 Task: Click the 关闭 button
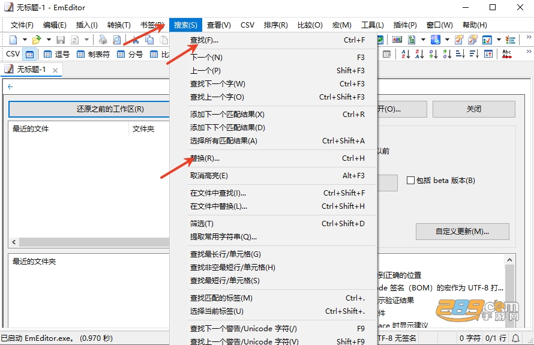[x=474, y=109]
